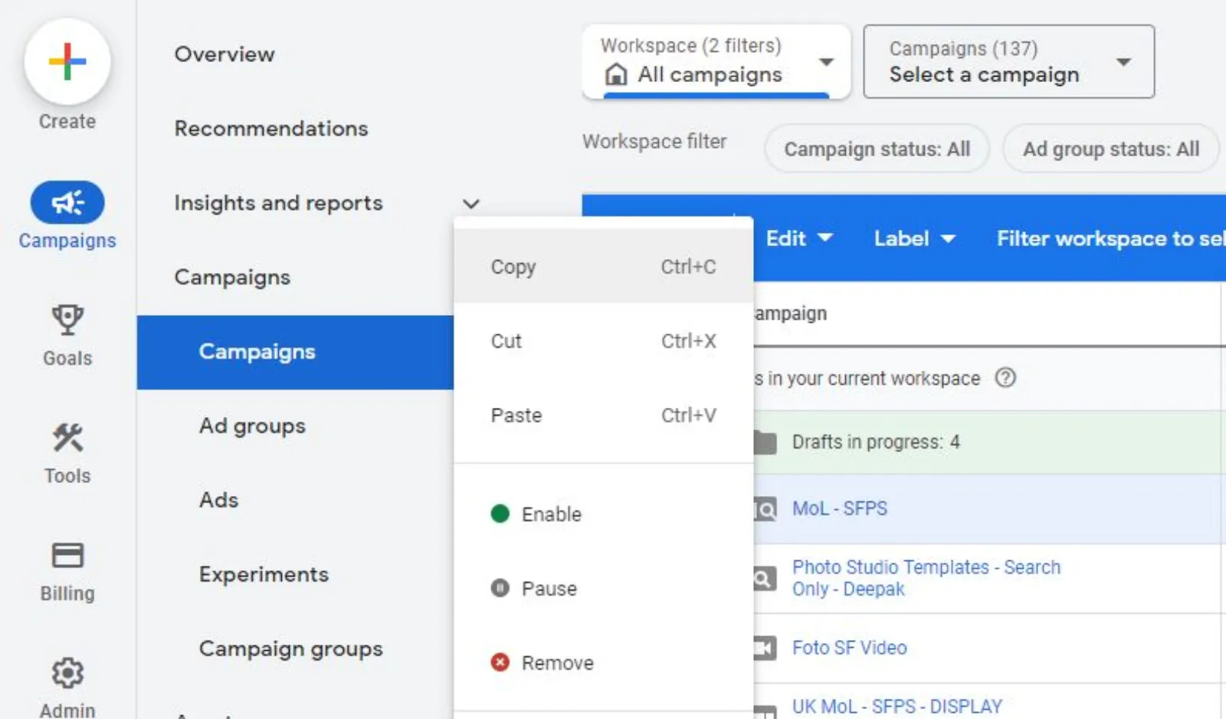This screenshot has width=1226, height=719.
Task: Open the Admin gear icon
Action: [x=67, y=673]
